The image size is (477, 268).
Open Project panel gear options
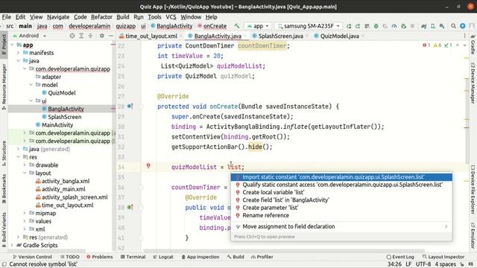[102, 36]
